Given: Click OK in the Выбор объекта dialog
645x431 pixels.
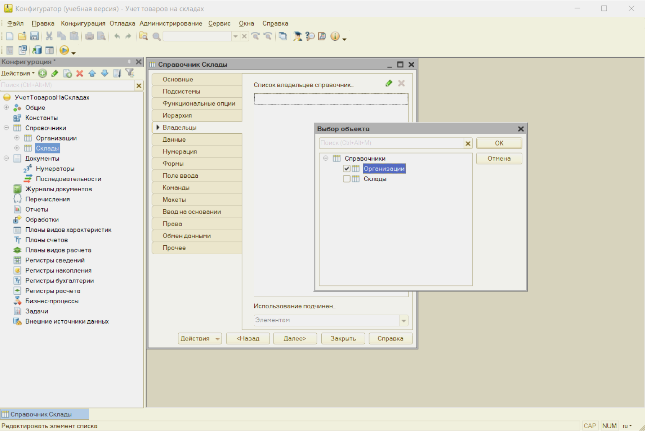Looking at the screenshot, I should [x=499, y=143].
